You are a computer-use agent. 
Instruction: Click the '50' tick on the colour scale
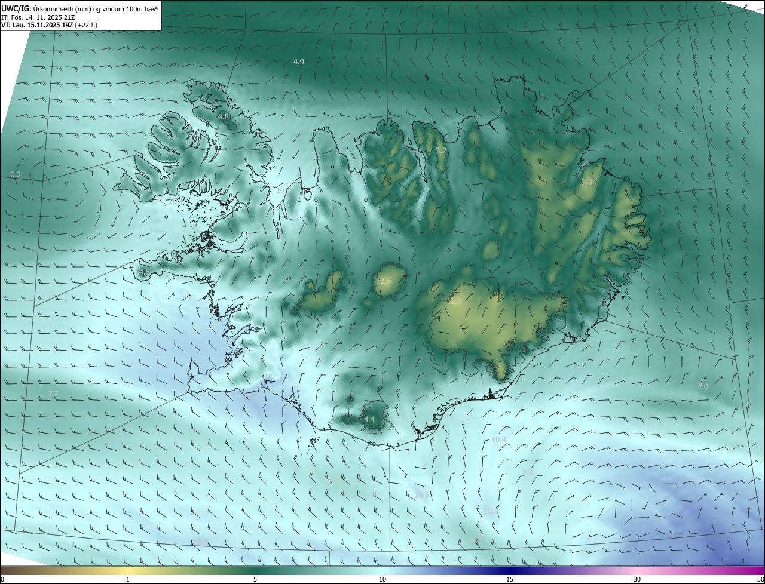coord(760,579)
